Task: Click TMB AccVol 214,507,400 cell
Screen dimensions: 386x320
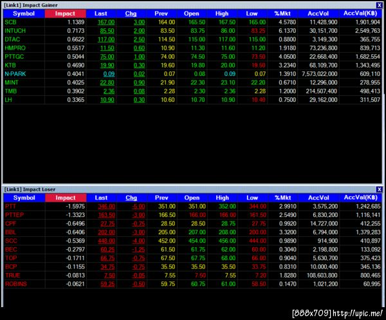Action: click(x=322, y=91)
